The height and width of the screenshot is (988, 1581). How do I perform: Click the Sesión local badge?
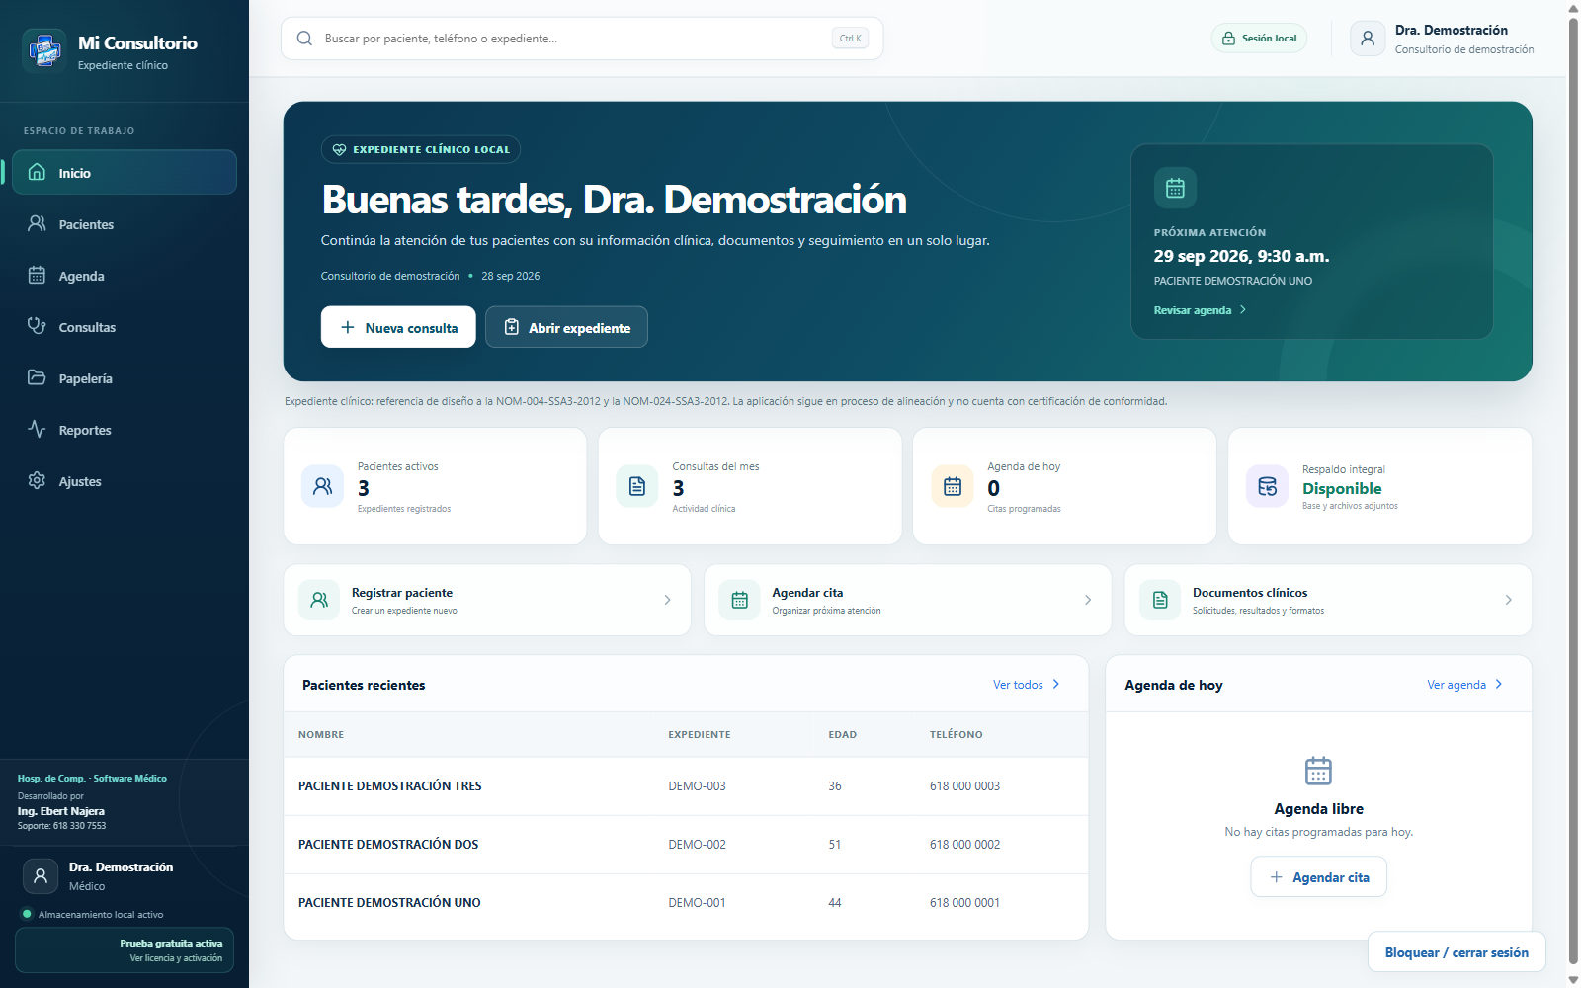point(1259,39)
